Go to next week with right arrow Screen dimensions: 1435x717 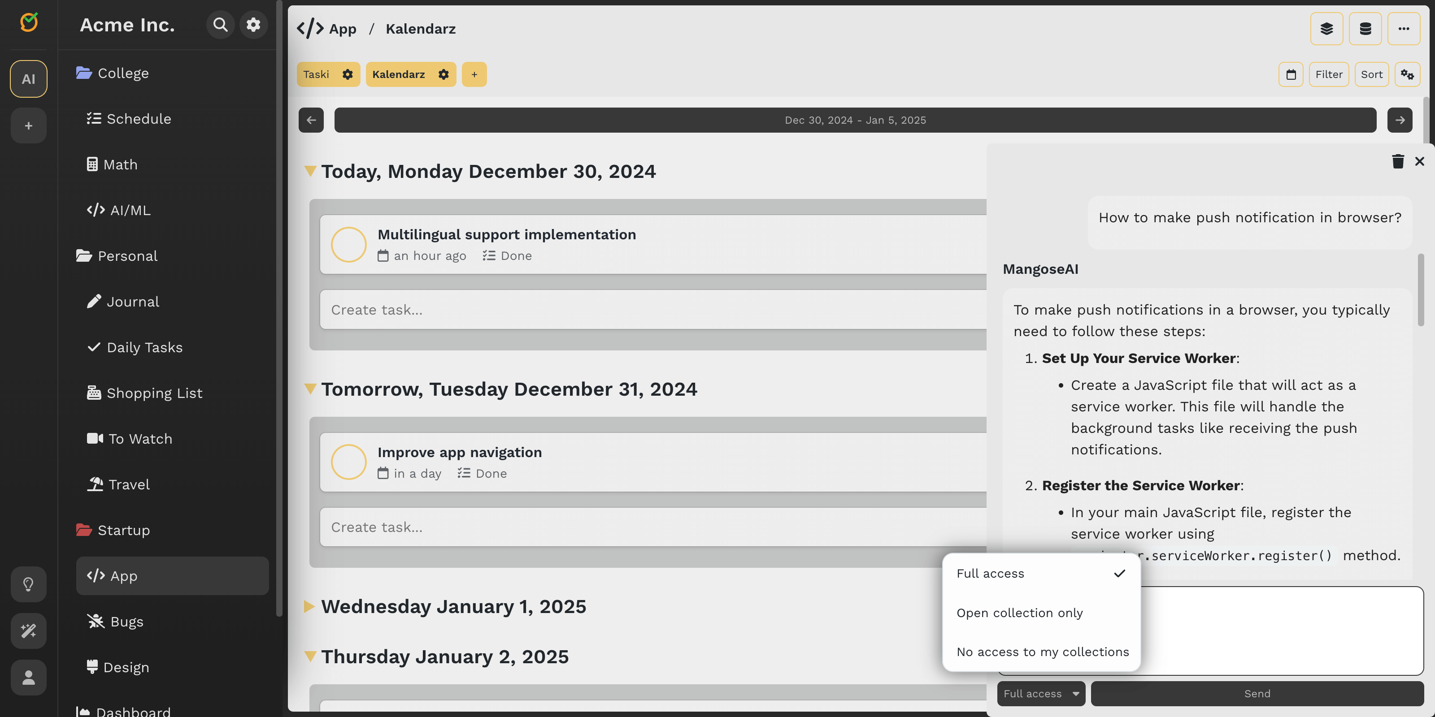click(1399, 120)
